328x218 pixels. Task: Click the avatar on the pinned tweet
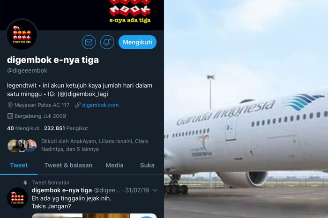[x=17, y=198]
